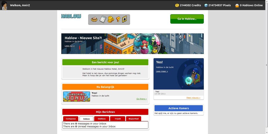The height and width of the screenshot is (134, 268).
Task: Open the gold coins credits icon
Action: (111, 19)
